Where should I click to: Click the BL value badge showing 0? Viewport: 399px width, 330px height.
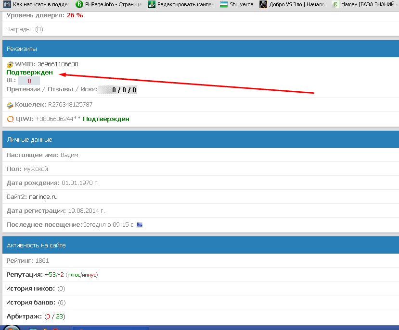[29, 81]
